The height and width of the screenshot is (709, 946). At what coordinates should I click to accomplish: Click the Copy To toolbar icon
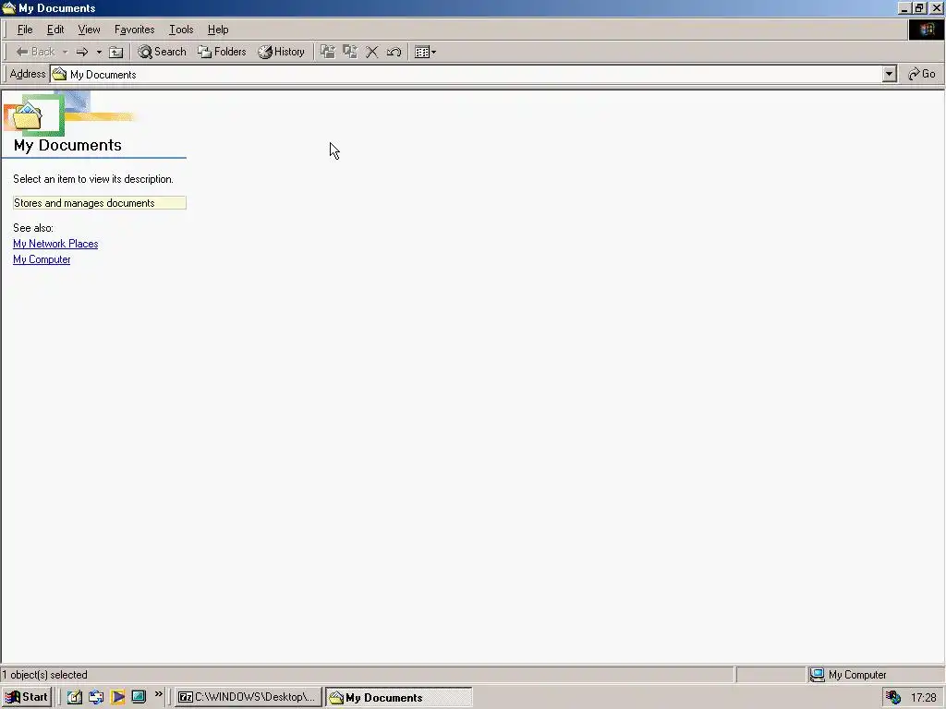(350, 52)
